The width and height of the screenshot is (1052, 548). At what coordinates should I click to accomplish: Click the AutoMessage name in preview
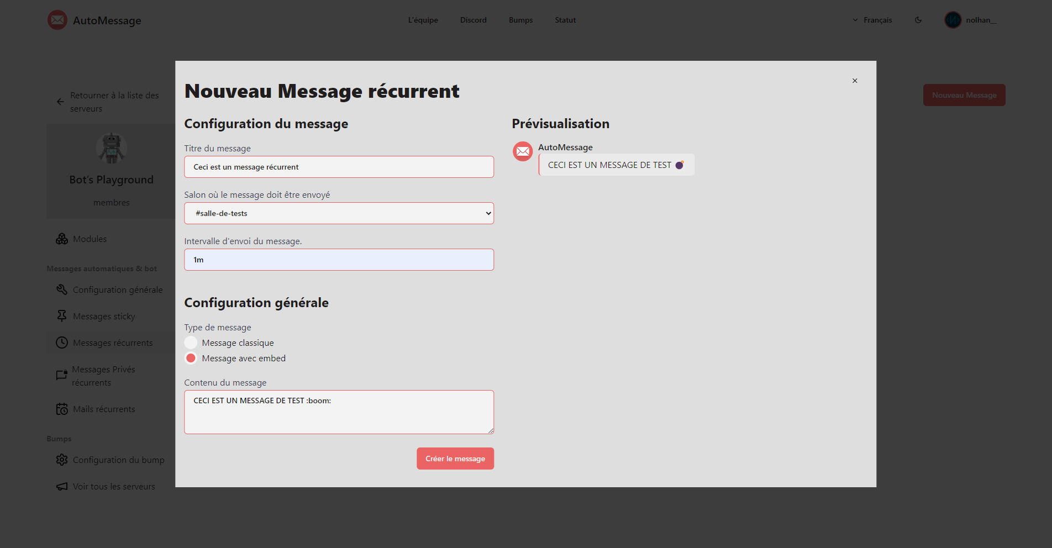(565, 147)
